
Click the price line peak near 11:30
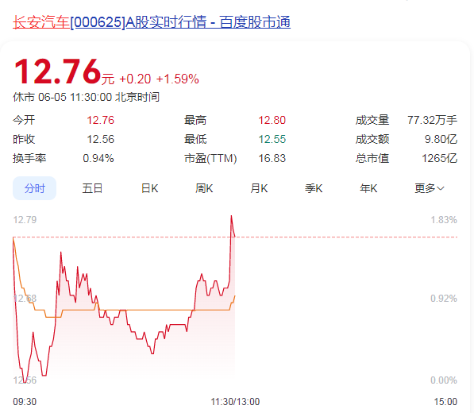[x=231, y=216]
